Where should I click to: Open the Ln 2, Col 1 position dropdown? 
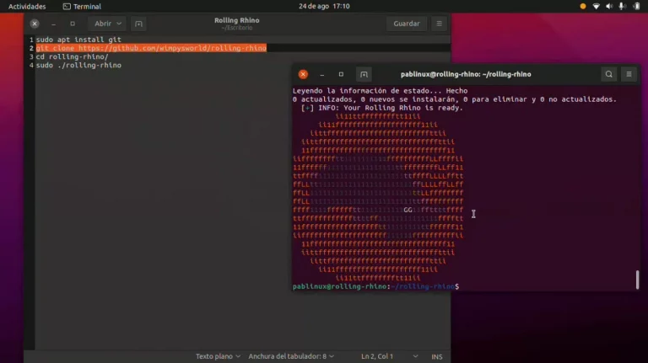(x=389, y=356)
